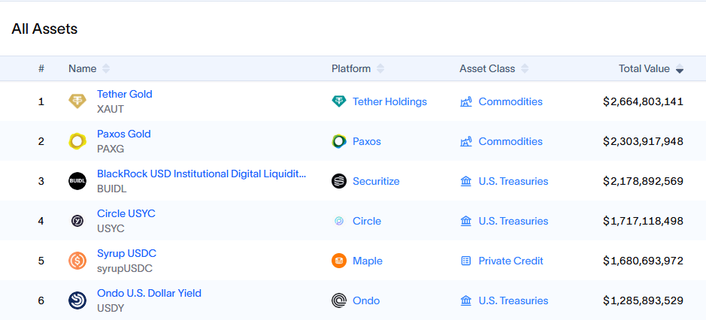The image size is (706, 329).
Task: Click the Commodities icon in the Paxos Gold row
Action: tap(466, 141)
